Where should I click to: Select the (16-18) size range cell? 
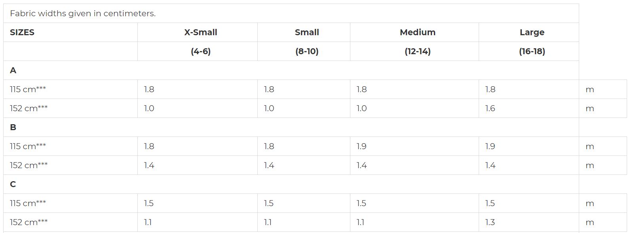click(x=532, y=51)
